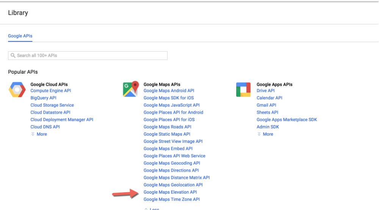Open Google Maps Embed API link
Viewport: 379px width, 210px height.
(x=168, y=149)
